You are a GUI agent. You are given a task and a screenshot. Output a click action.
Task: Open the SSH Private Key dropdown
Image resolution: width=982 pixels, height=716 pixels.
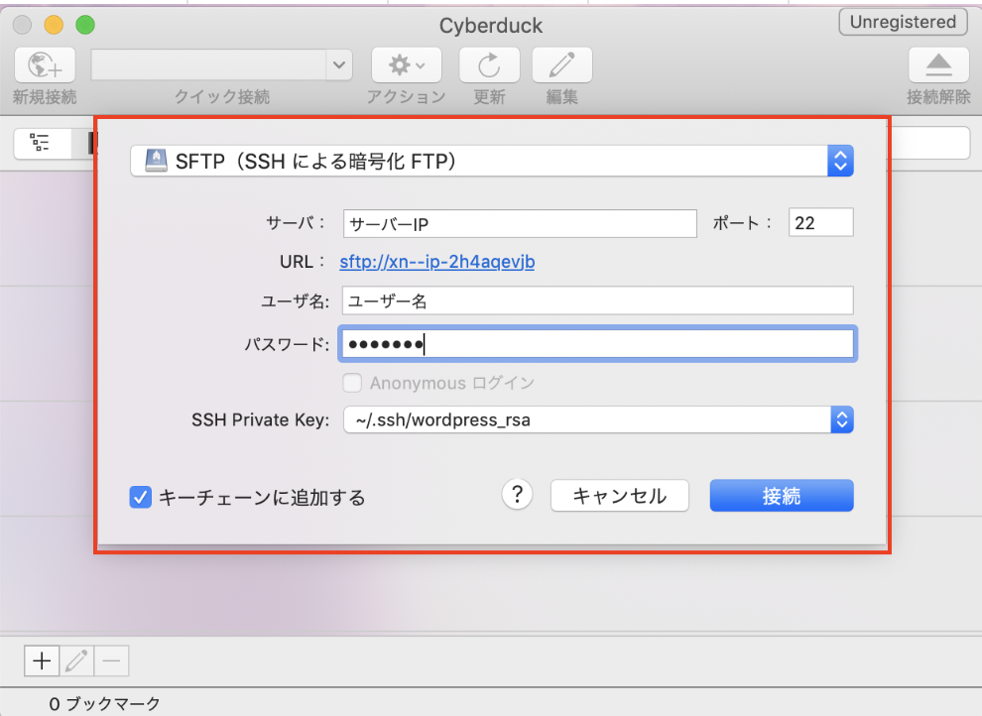click(598, 419)
